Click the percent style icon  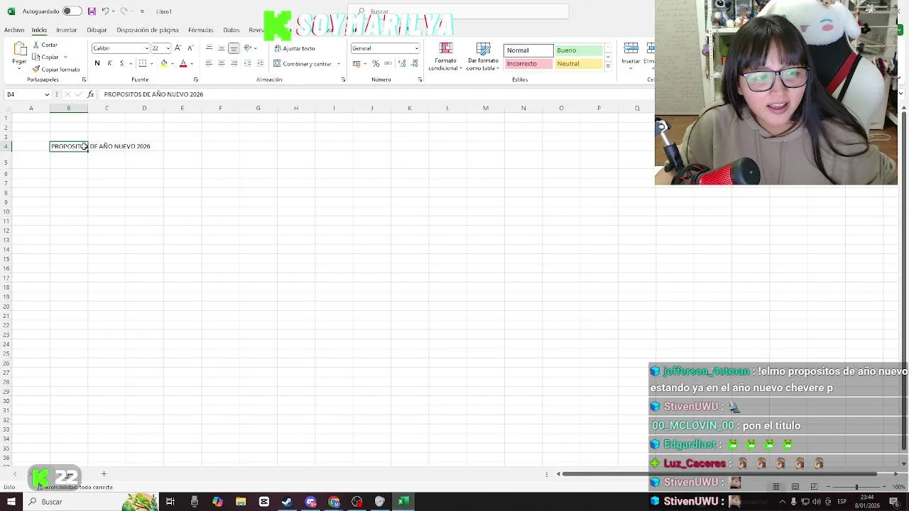(x=376, y=63)
